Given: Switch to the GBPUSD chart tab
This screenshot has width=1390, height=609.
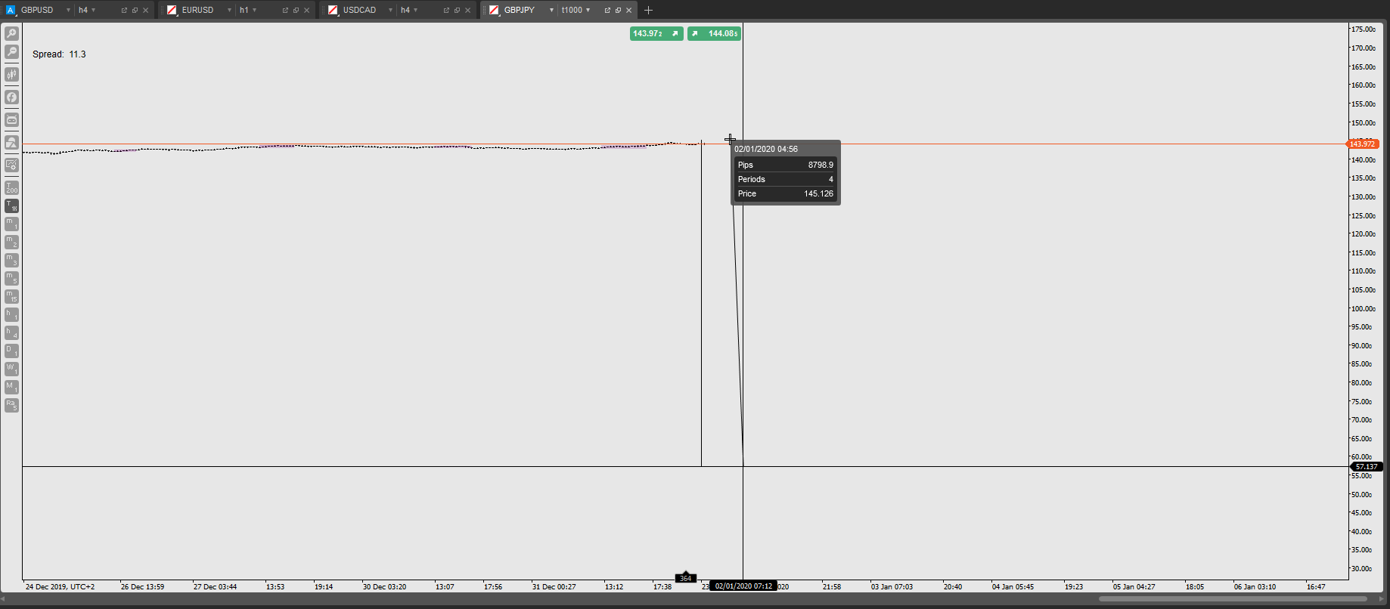Looking at the screenshot, I should tap(36, 10).
